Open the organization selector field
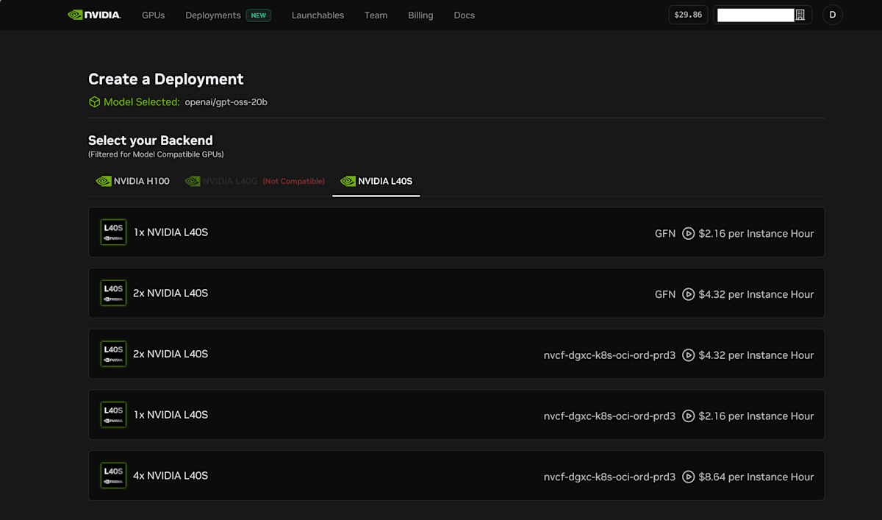This screenshot has height=520, width=882. [x=762, y=15]
